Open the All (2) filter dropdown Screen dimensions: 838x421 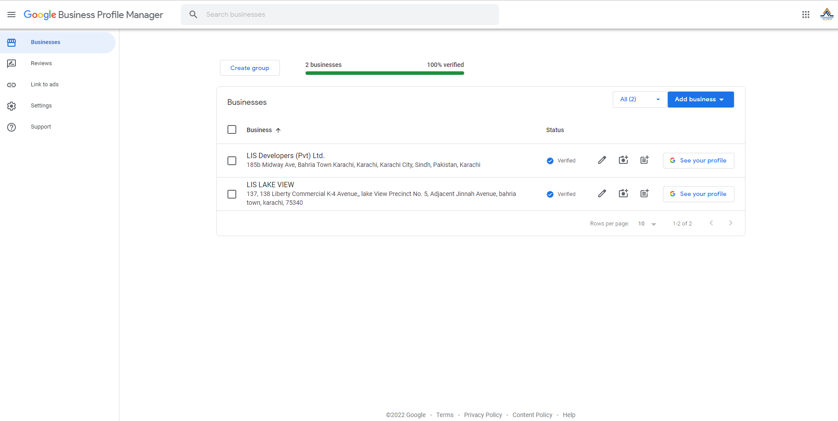(x=640, y=100)
